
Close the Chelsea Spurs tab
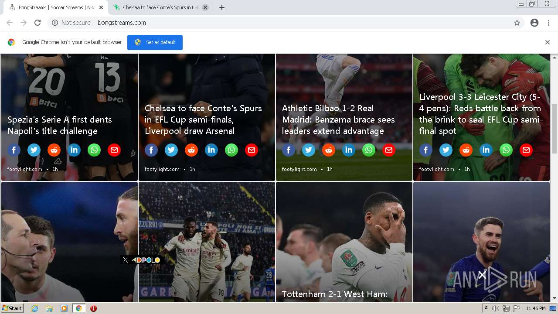(x=205, y=7)
